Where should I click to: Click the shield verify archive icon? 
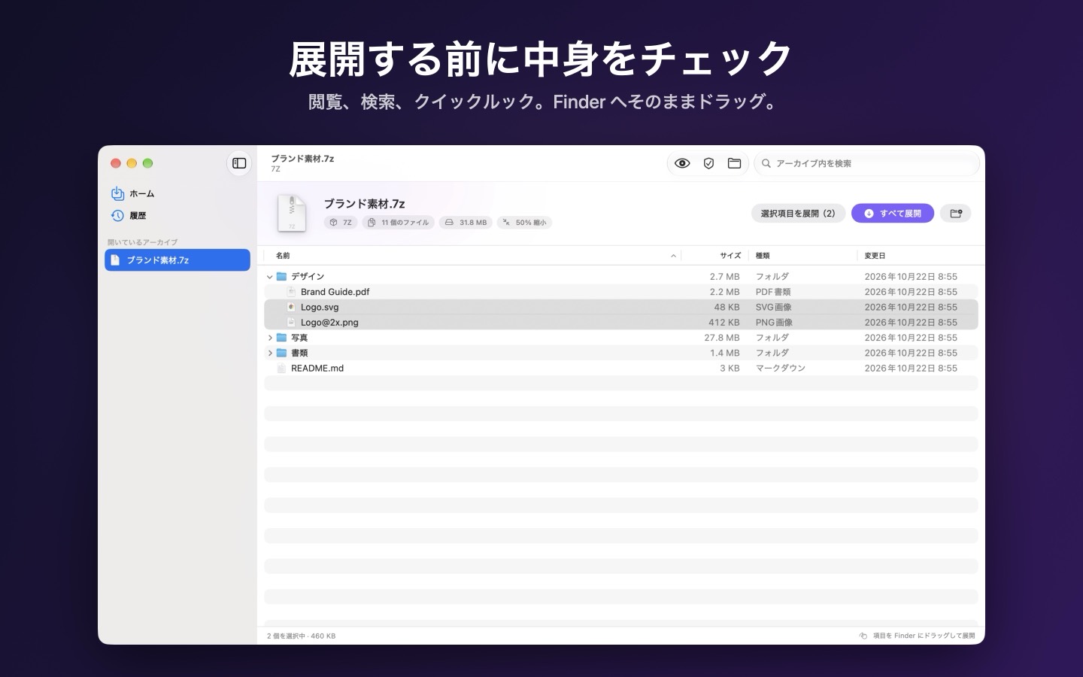(x=708, y=163)
